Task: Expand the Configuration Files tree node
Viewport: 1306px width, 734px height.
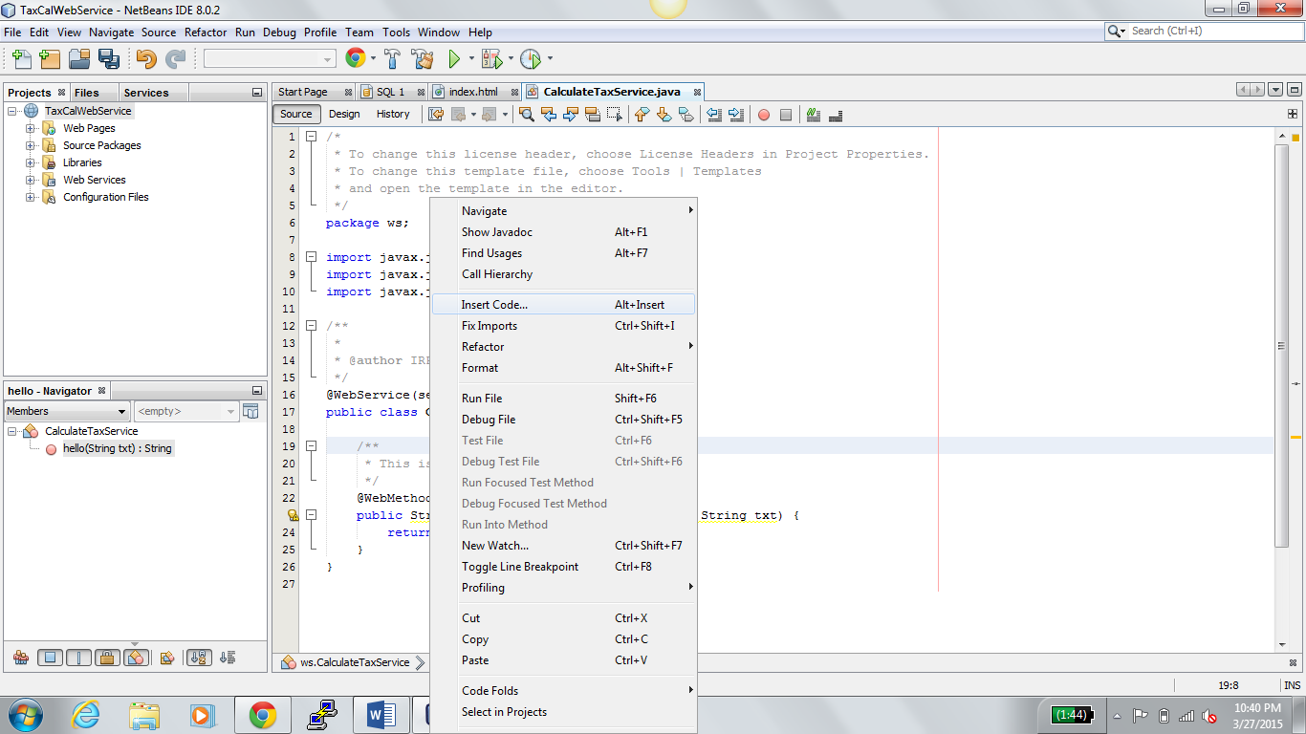Action: (31, 197)
